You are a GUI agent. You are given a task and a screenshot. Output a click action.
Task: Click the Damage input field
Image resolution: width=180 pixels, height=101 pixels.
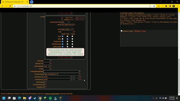[x=46, y=61]
